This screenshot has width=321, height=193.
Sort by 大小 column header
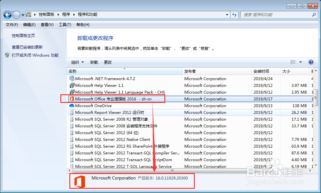coord(294,71)
